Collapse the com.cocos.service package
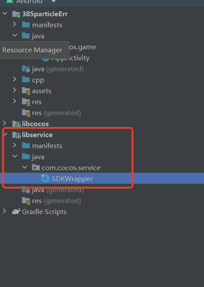The width and height of the screenshot is (204, 287). click(x=25, y=167)
